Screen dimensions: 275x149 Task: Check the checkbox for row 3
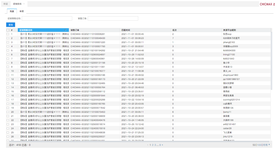pos(8,42)
